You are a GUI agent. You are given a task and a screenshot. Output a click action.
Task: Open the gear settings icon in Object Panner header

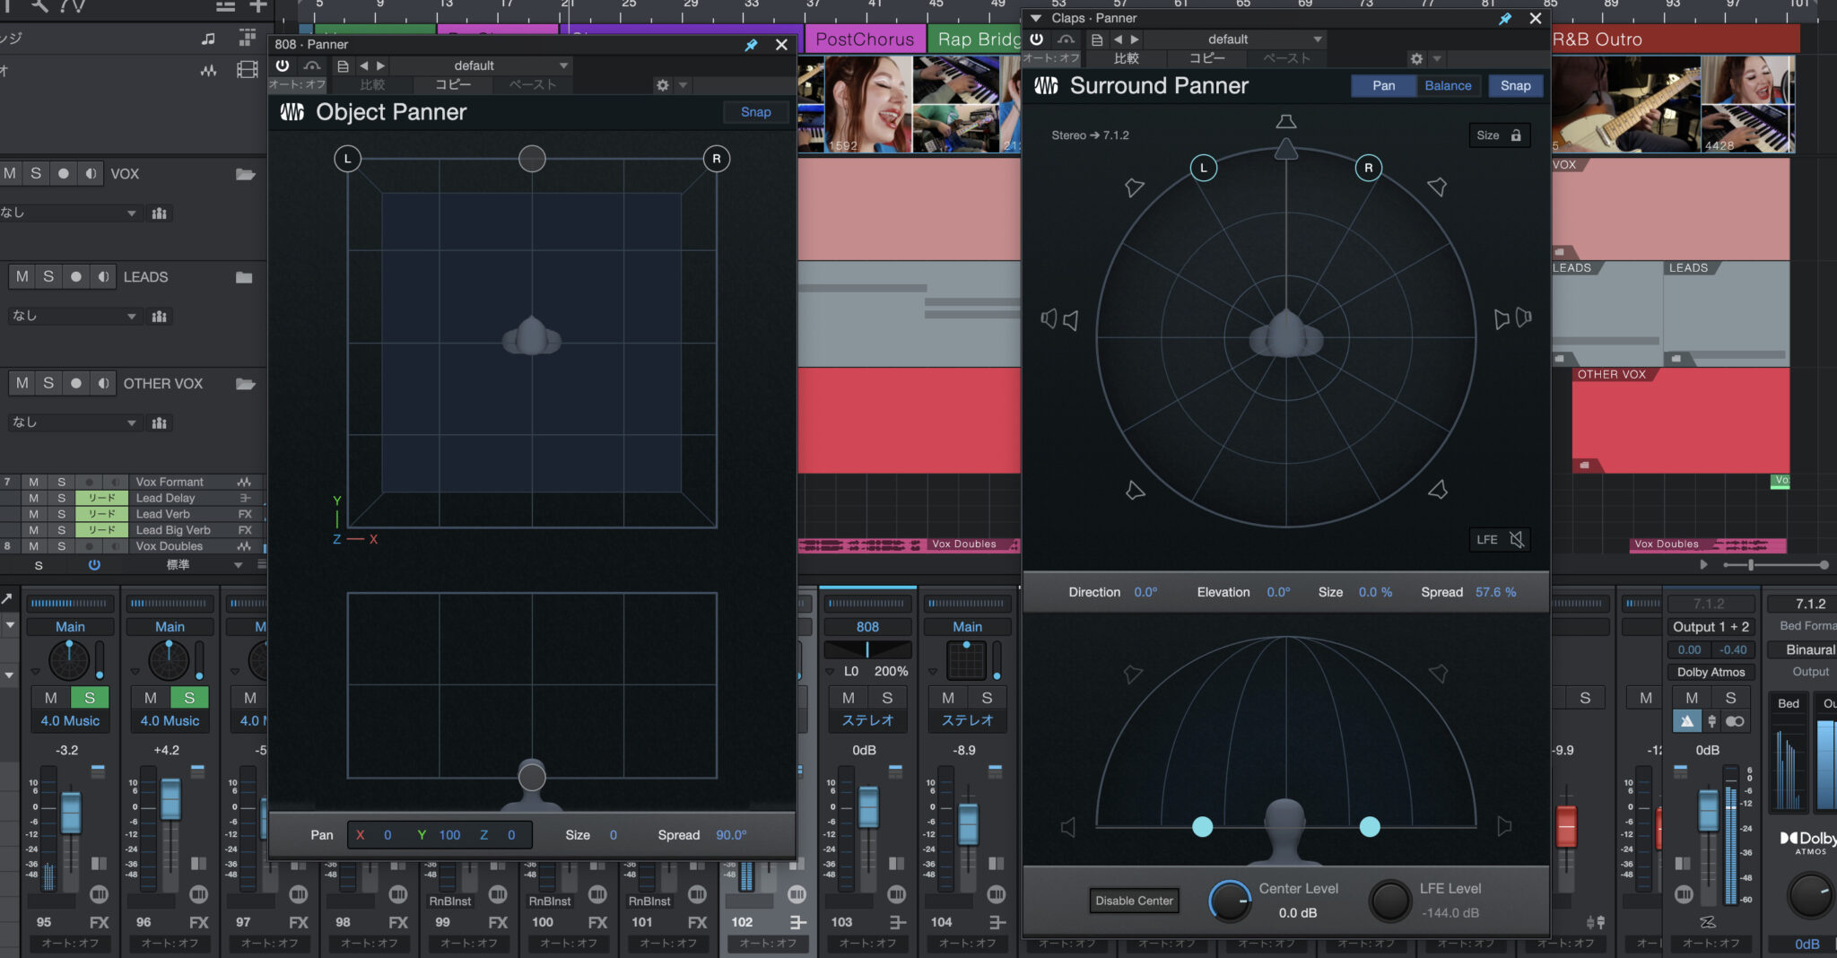click(662, 85)
